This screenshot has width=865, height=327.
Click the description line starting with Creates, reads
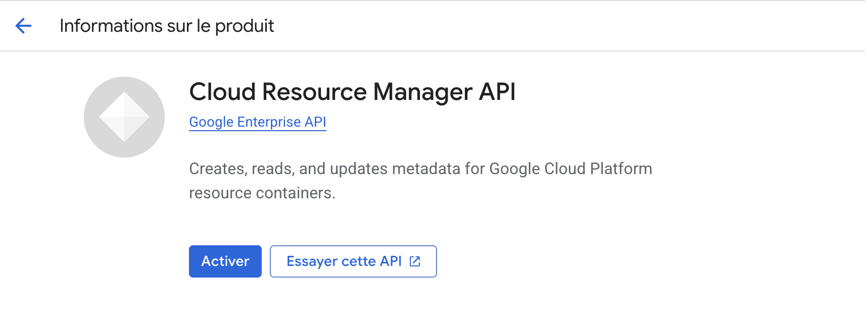pyautogui.click(x=420, y=169)
